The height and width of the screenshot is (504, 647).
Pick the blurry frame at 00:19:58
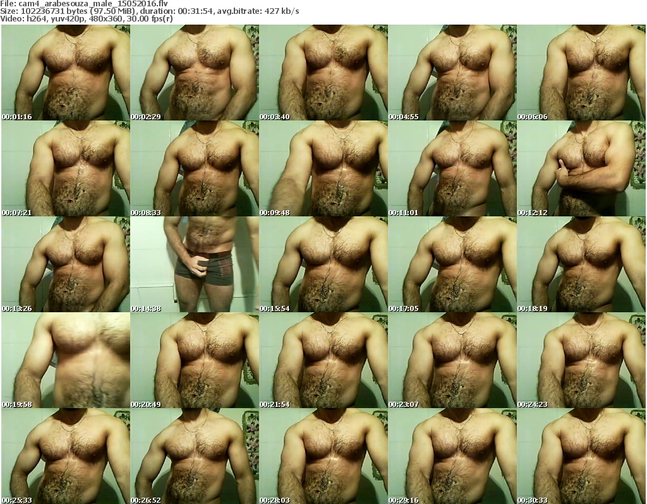click(x=66, y=361)
